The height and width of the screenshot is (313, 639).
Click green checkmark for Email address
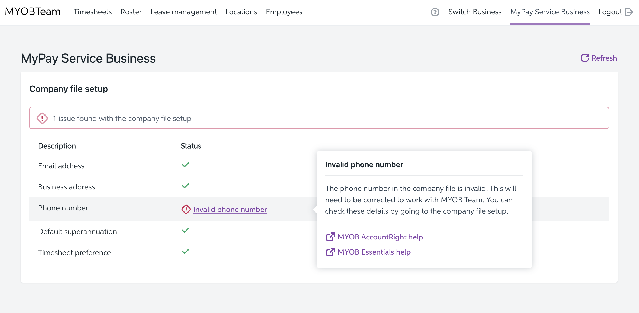tap(186, 164)
